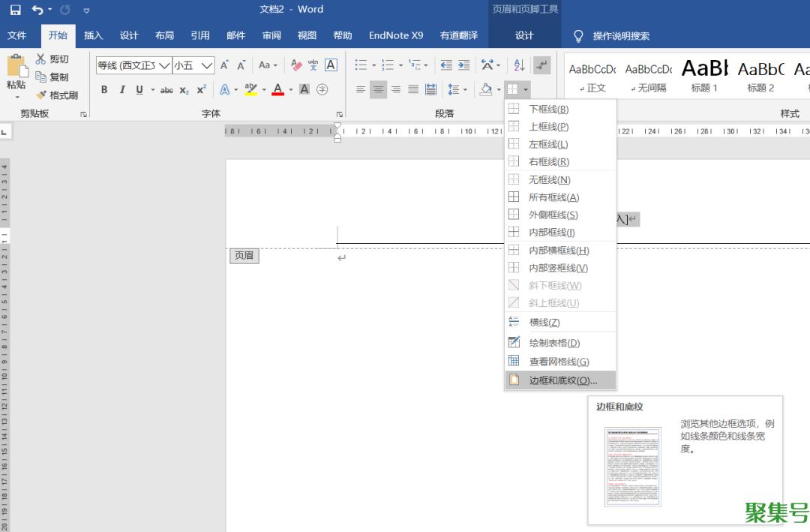
Task: Click the Increase Indent icon
Action: pyautogui.click(x=463, y=65)
